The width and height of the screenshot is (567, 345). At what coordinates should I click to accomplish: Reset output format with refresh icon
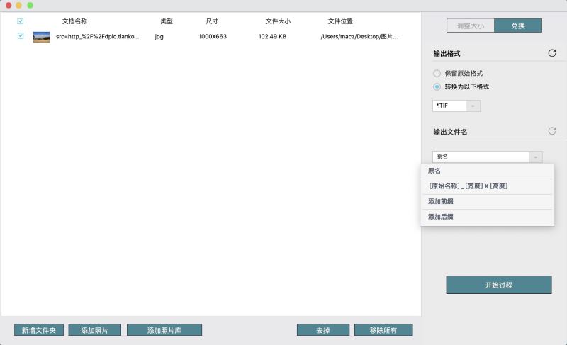[552, 53]
